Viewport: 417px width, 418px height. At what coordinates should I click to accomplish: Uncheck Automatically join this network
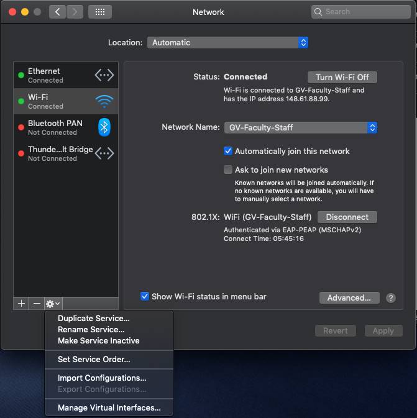(228, 151)
